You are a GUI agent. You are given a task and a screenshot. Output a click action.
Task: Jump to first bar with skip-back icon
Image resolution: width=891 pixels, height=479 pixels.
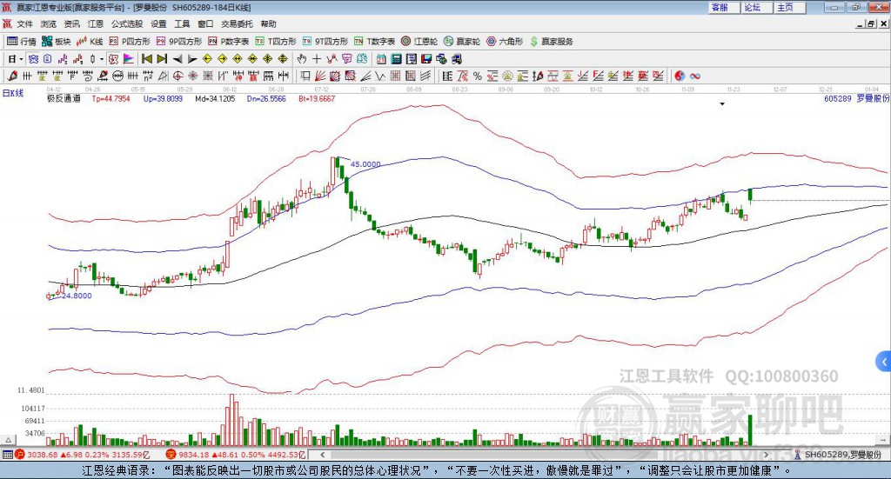(146, 59)
